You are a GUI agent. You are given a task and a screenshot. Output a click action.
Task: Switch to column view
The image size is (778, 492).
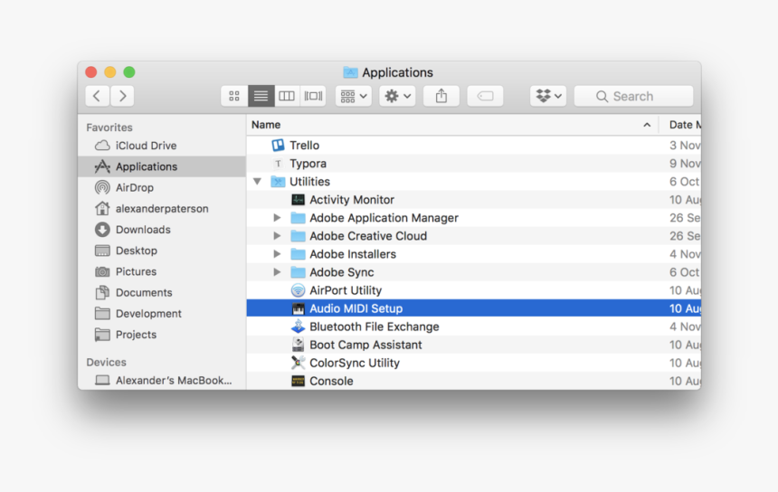point(287,96)
